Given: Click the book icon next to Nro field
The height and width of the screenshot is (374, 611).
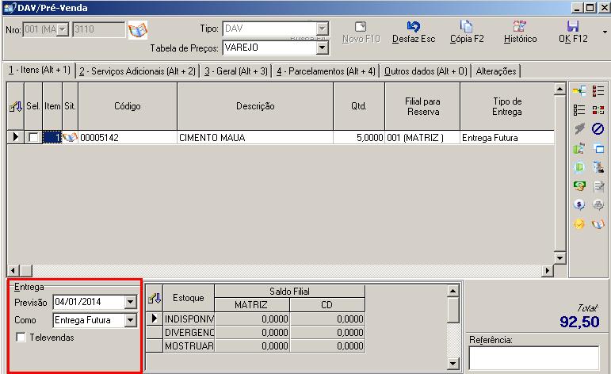Looking at the screenshot, I should 138,31.
